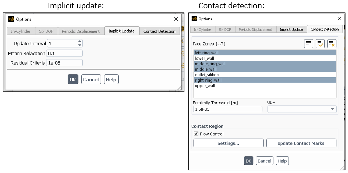Increase the Update Interval value
The height and width of the screenshot is (173, 348).
pyautogui.click(x=80, y=41)
